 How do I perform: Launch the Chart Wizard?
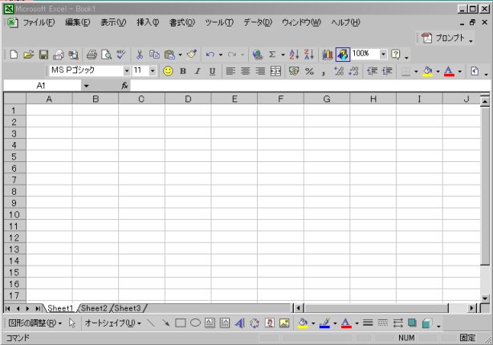pos(328,55)
